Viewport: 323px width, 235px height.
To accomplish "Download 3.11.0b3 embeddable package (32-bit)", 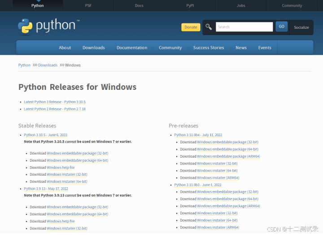I will pos(227,192).
